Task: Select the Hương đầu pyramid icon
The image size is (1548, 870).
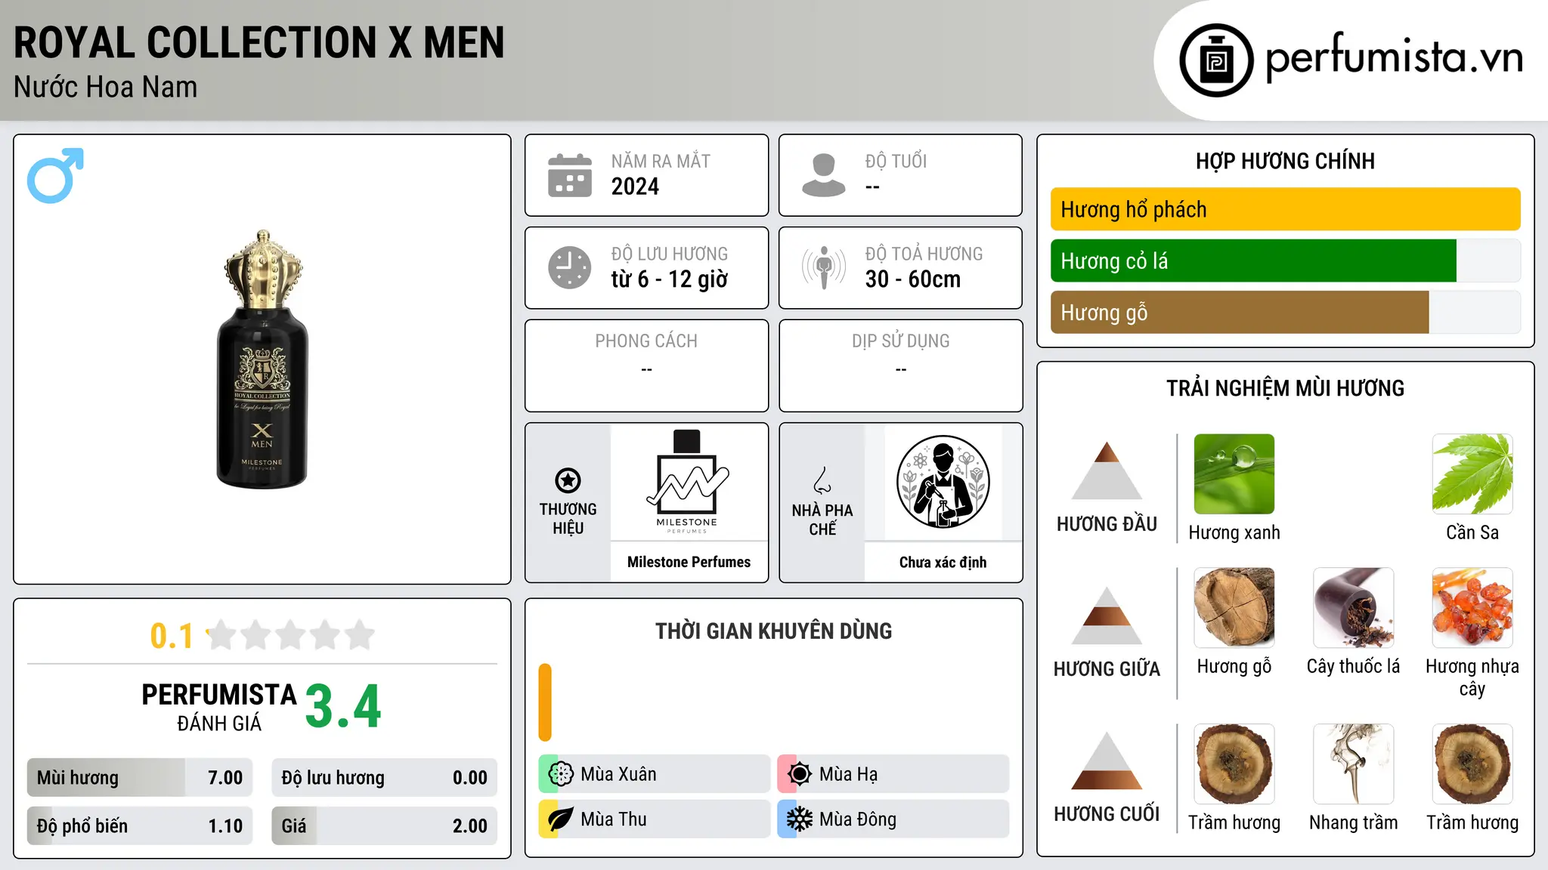Action: tap(1107, 470)
